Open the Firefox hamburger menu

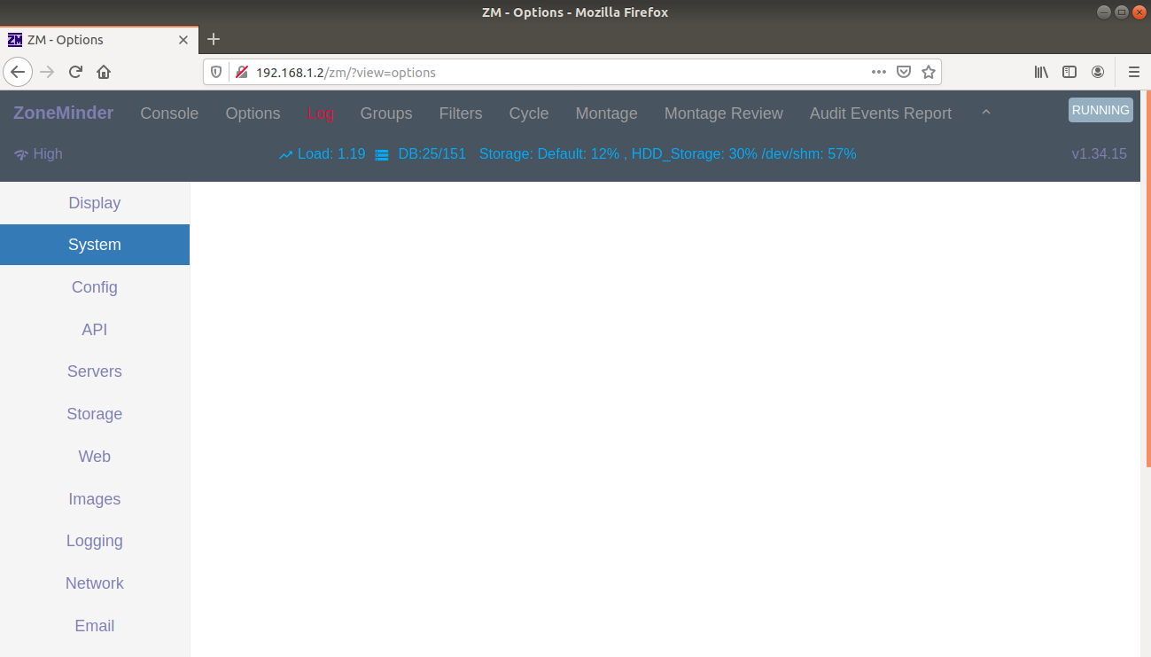[x=1133, y=72]
